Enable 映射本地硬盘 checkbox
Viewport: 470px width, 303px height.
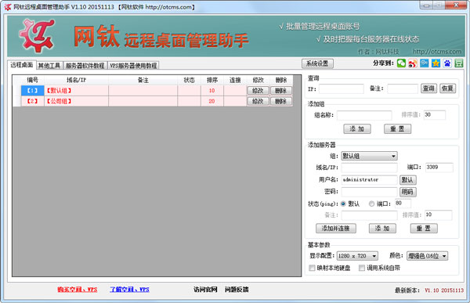(312, 268)
